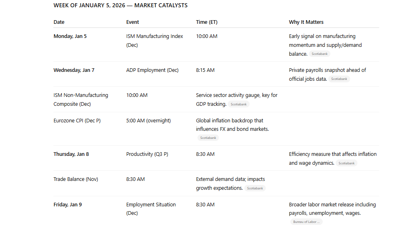Open the Scotiabank citation after 'wage dynamics'

click(347, 163)
